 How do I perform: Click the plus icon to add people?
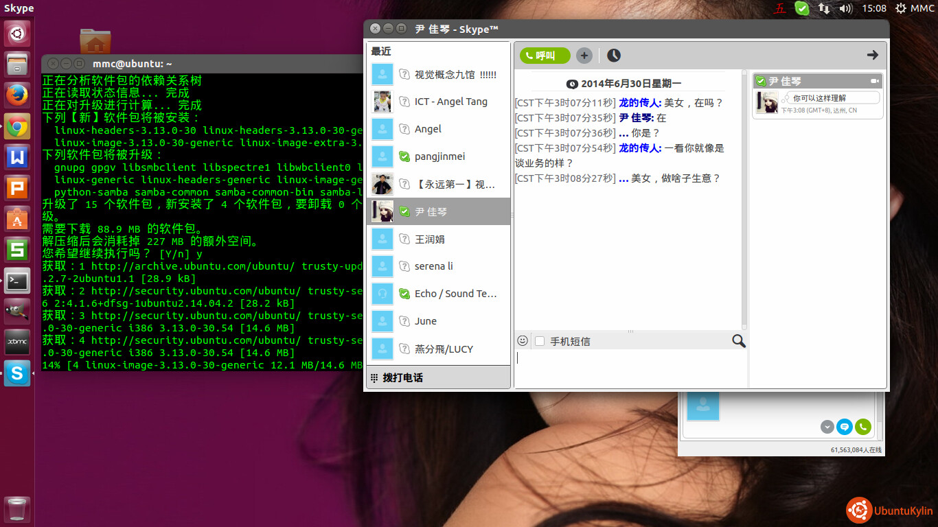tap(584, 56)
